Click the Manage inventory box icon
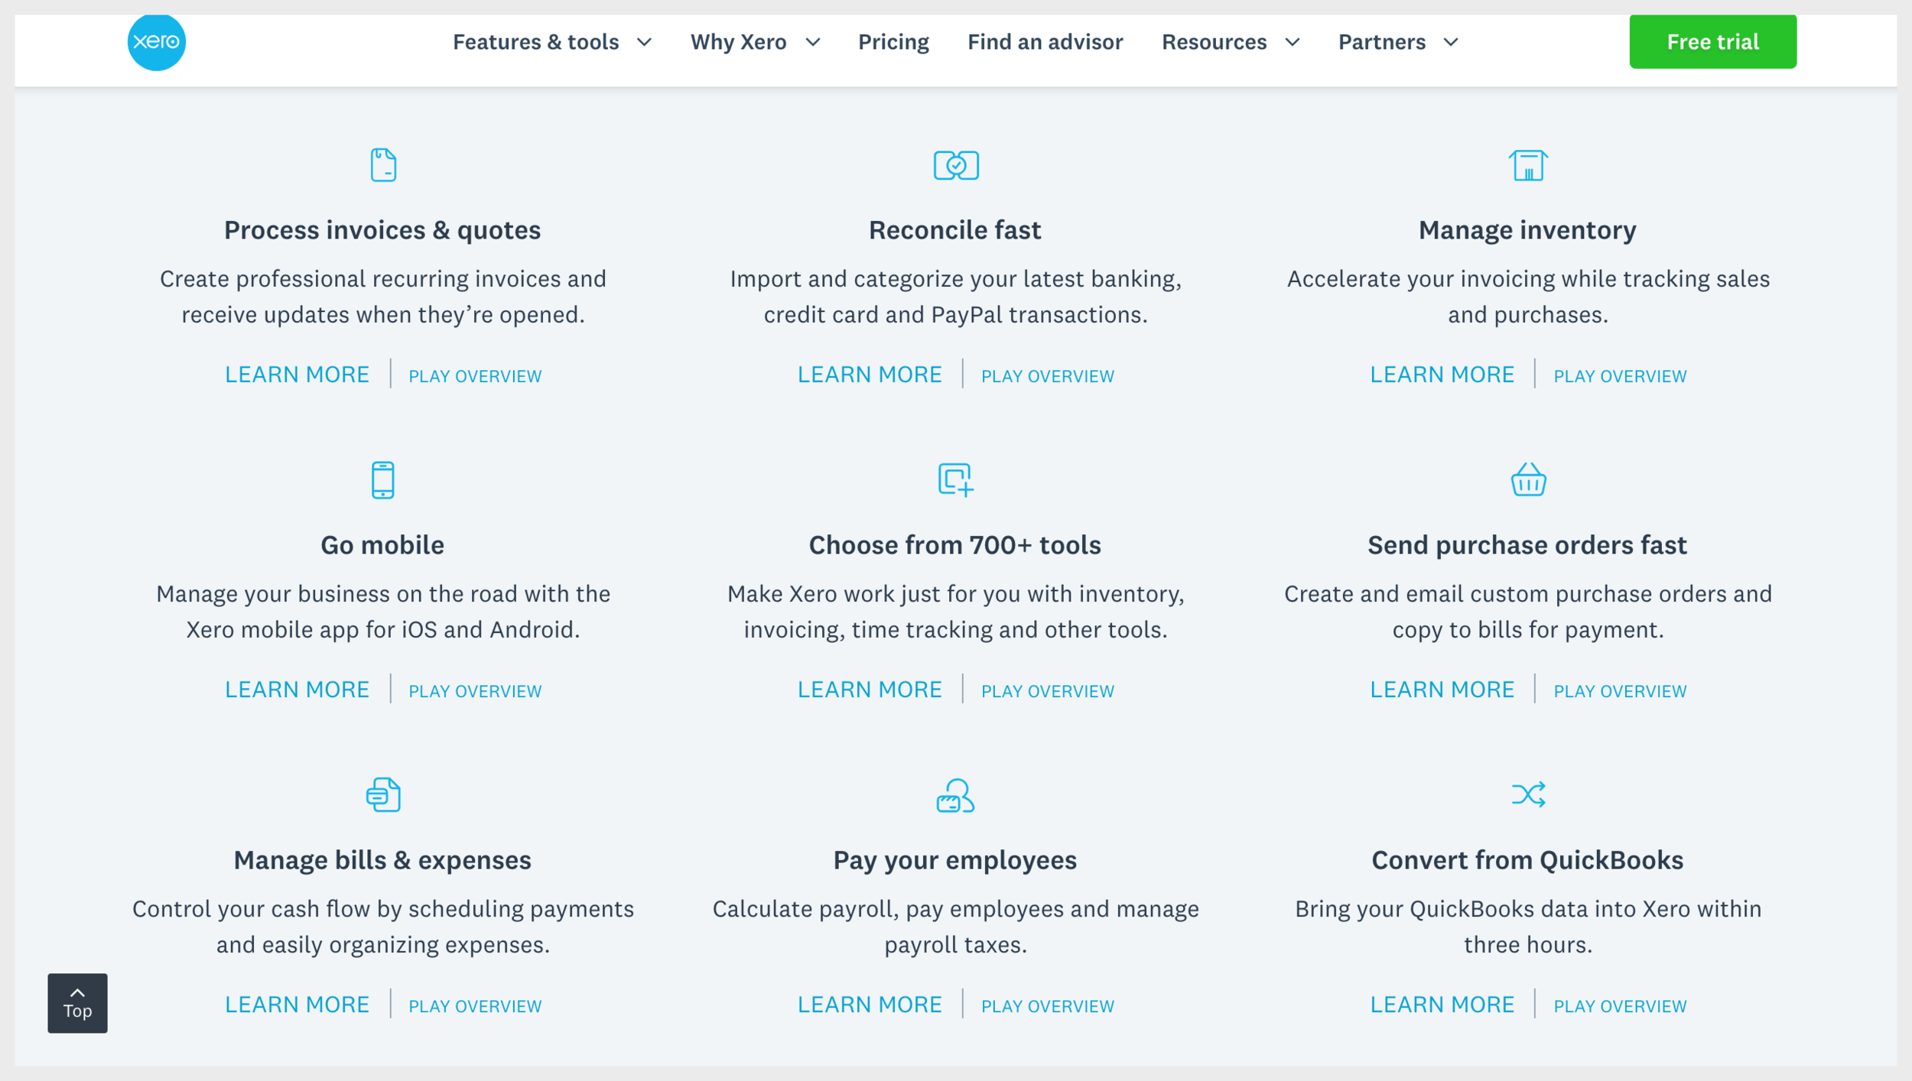The height and width of the screenshot is (1081, 1912). [x=1528, y=165]
